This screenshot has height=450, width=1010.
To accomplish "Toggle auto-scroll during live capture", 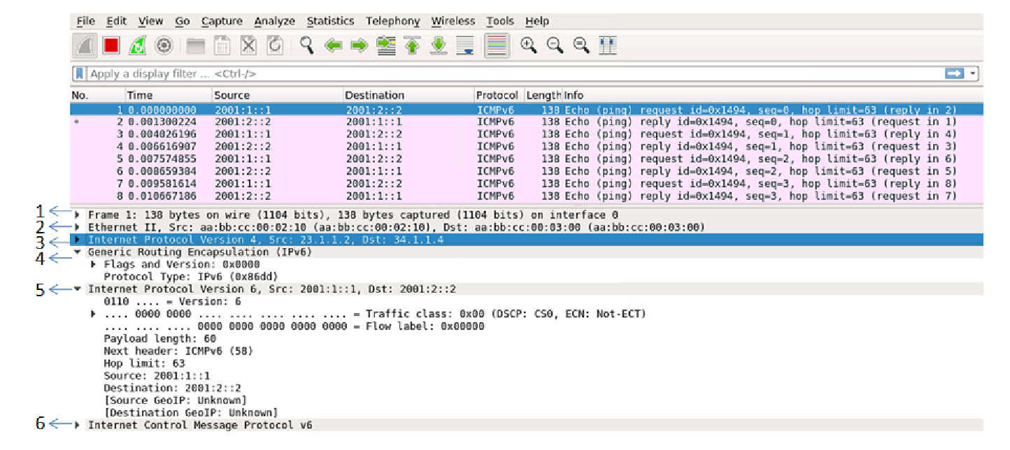I will pyautogui.click(x=465, y=45).
